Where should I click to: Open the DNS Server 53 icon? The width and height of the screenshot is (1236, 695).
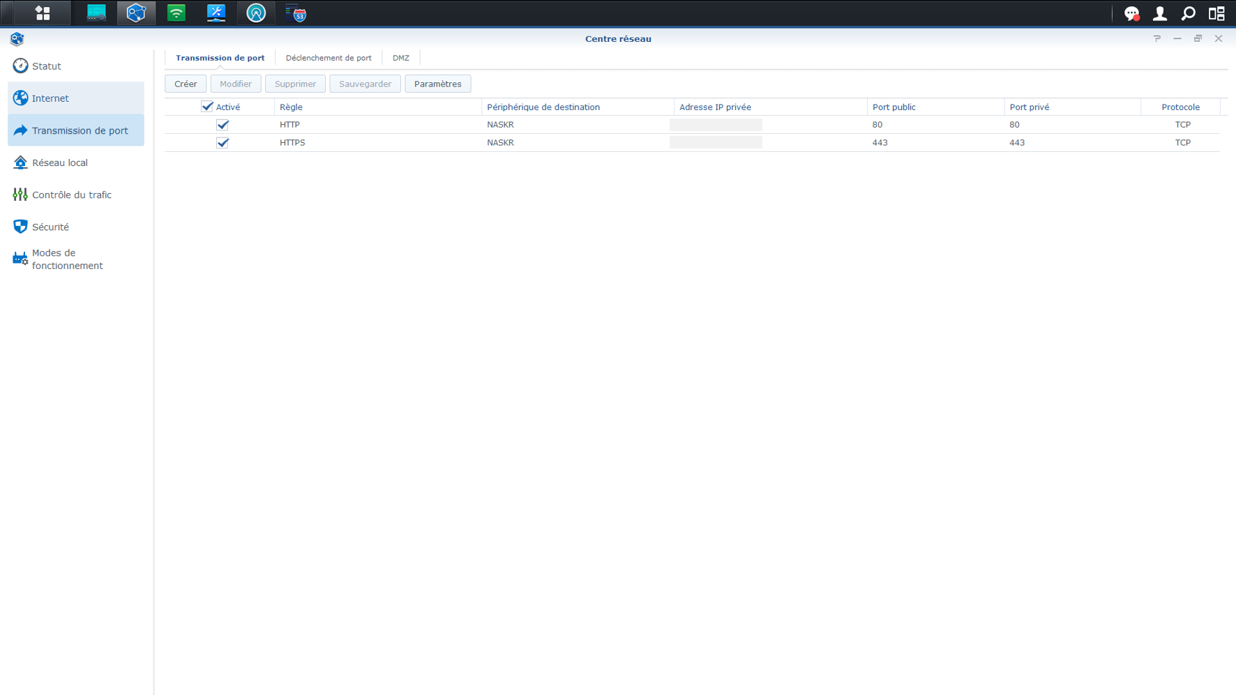(296, 13)
